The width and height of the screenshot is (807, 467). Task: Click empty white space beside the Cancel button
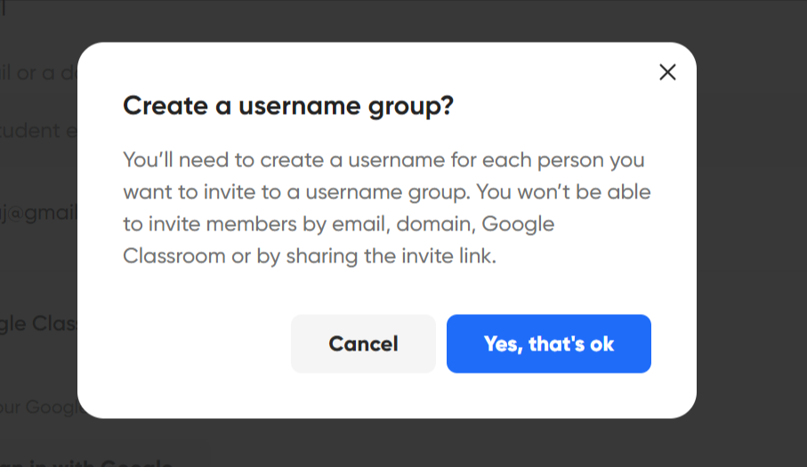coord(206,343)
